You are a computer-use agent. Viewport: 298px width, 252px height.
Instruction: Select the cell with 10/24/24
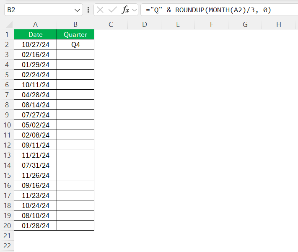(x=35, y=205)
